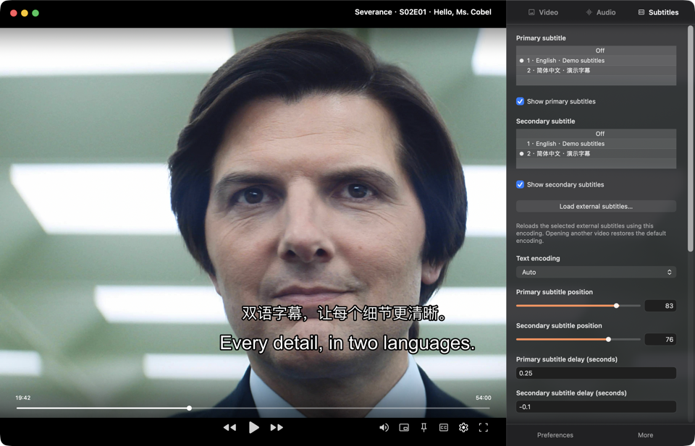Click the Primary subtitle delay field
The height and width of the screenshot is (446, 695).
596,373
